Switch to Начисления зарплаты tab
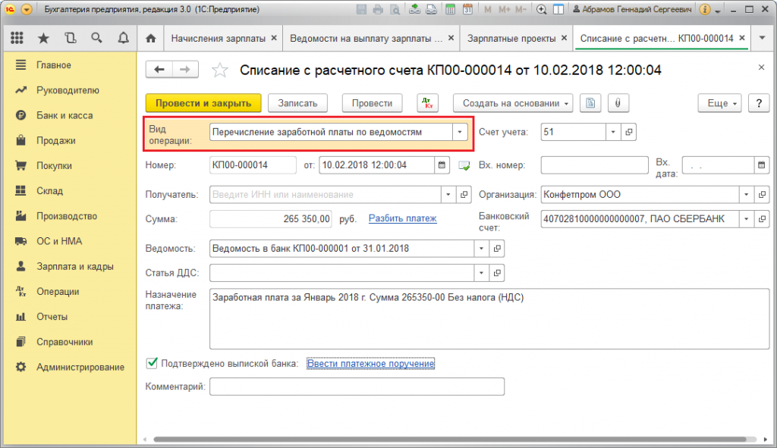Screen dimensions: 777x448 point(218,38)
